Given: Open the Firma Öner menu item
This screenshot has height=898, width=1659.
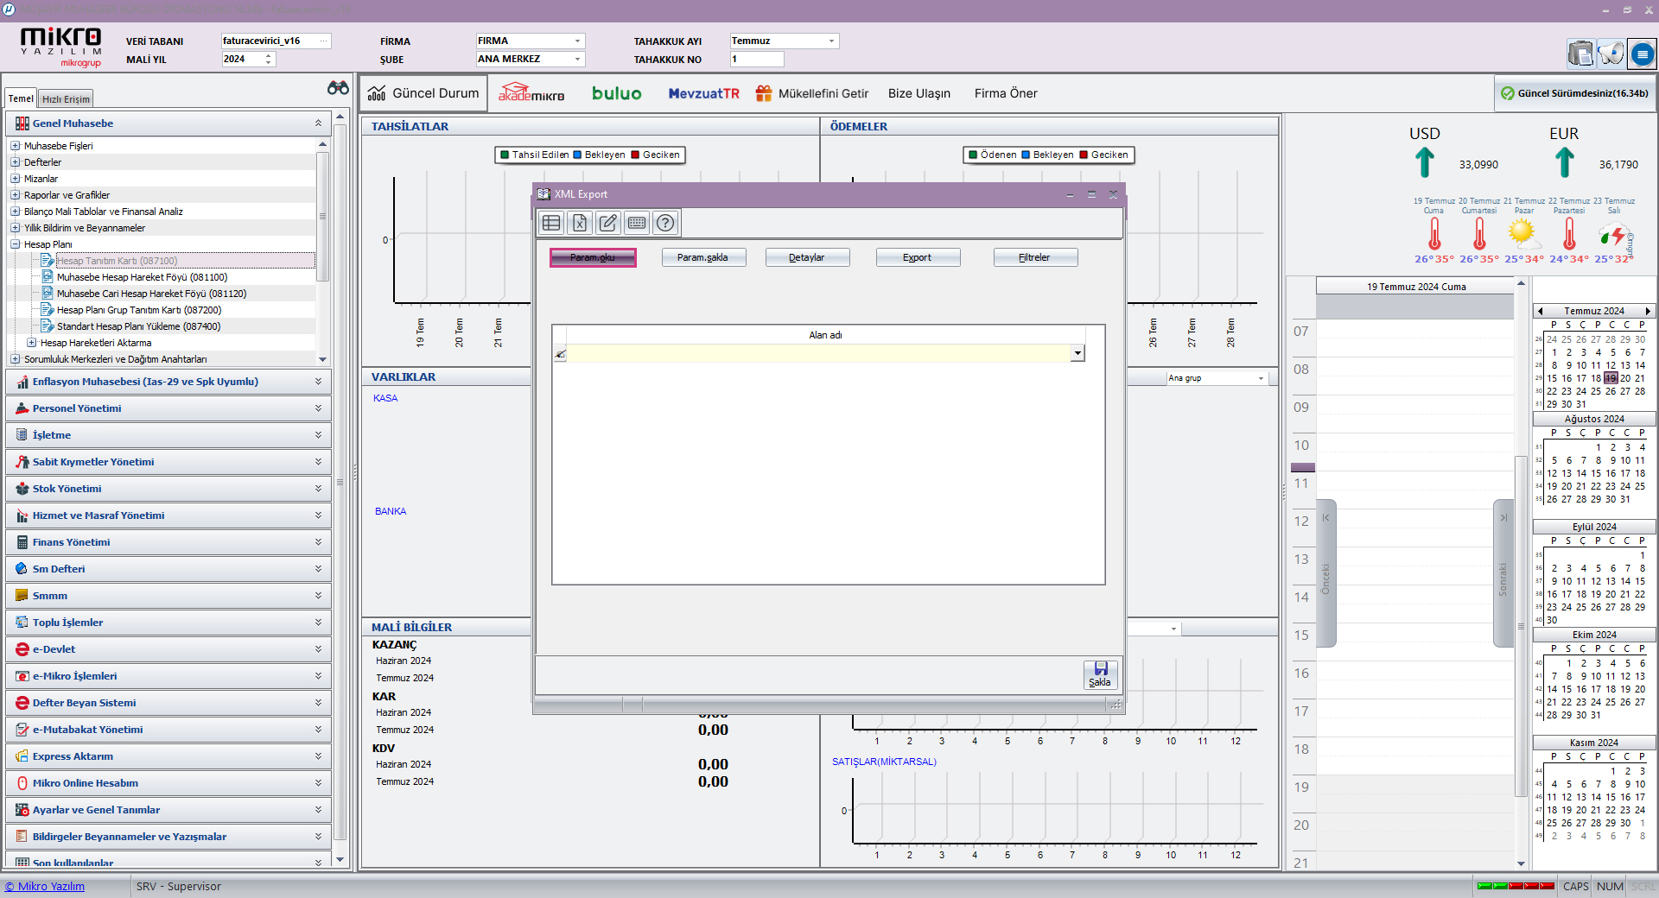Looking at the screenshot, I should pos(1006,93).
